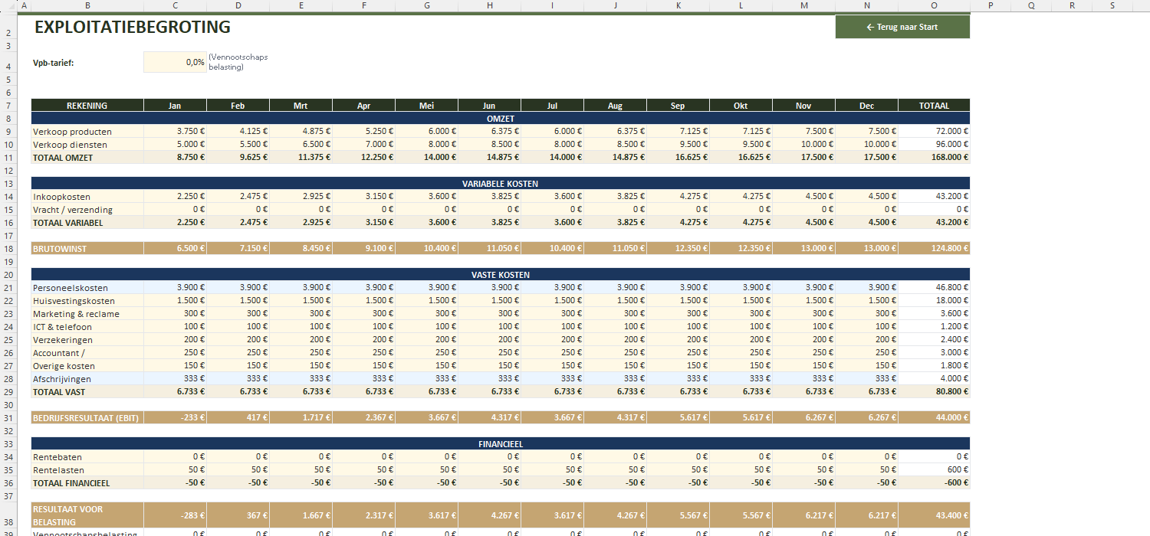Select the EXPLOITATIEBEGROTING title cell

tap(133, 27)
